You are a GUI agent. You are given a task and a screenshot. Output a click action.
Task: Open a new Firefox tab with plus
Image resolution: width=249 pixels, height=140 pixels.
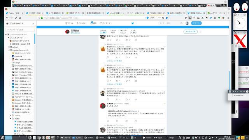229,13
